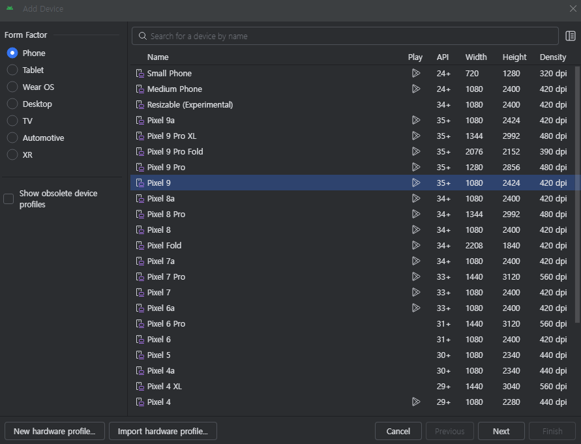Click Import hardware profile button
The height and width of the screenshot is (444, 581).
[x=162, y=431]
